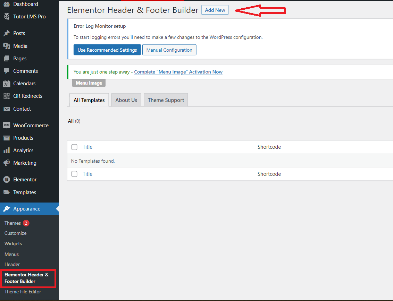Check the select-all checkbox in table footer

[74, 174]
